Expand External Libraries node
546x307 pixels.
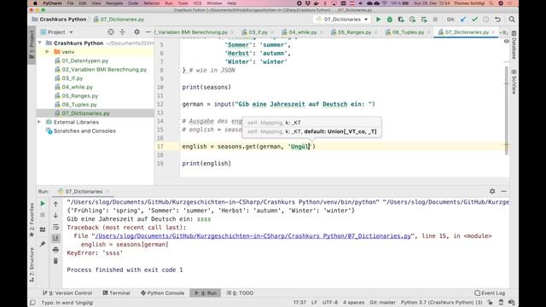coord(39,122)
